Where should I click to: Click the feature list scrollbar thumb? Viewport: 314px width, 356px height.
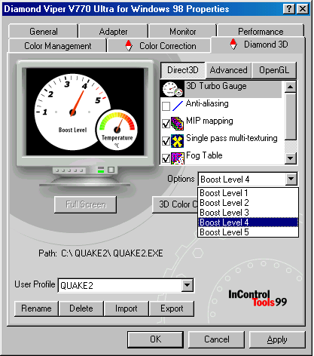(x=291, y=116)
